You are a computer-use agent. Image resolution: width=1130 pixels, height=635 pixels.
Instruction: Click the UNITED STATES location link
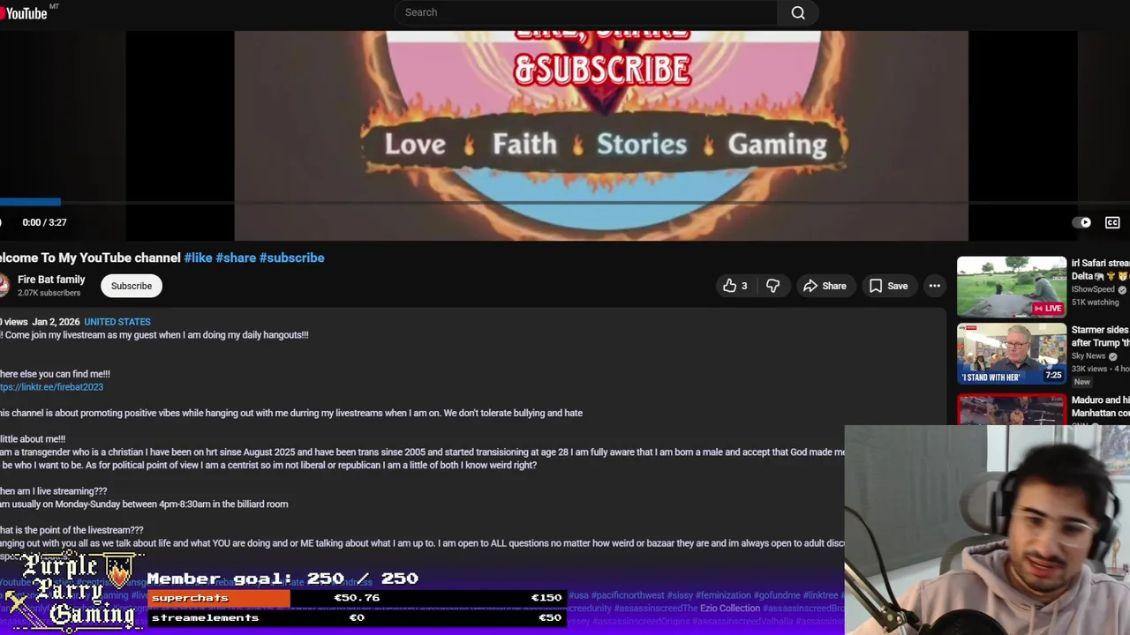pos(117,322)
